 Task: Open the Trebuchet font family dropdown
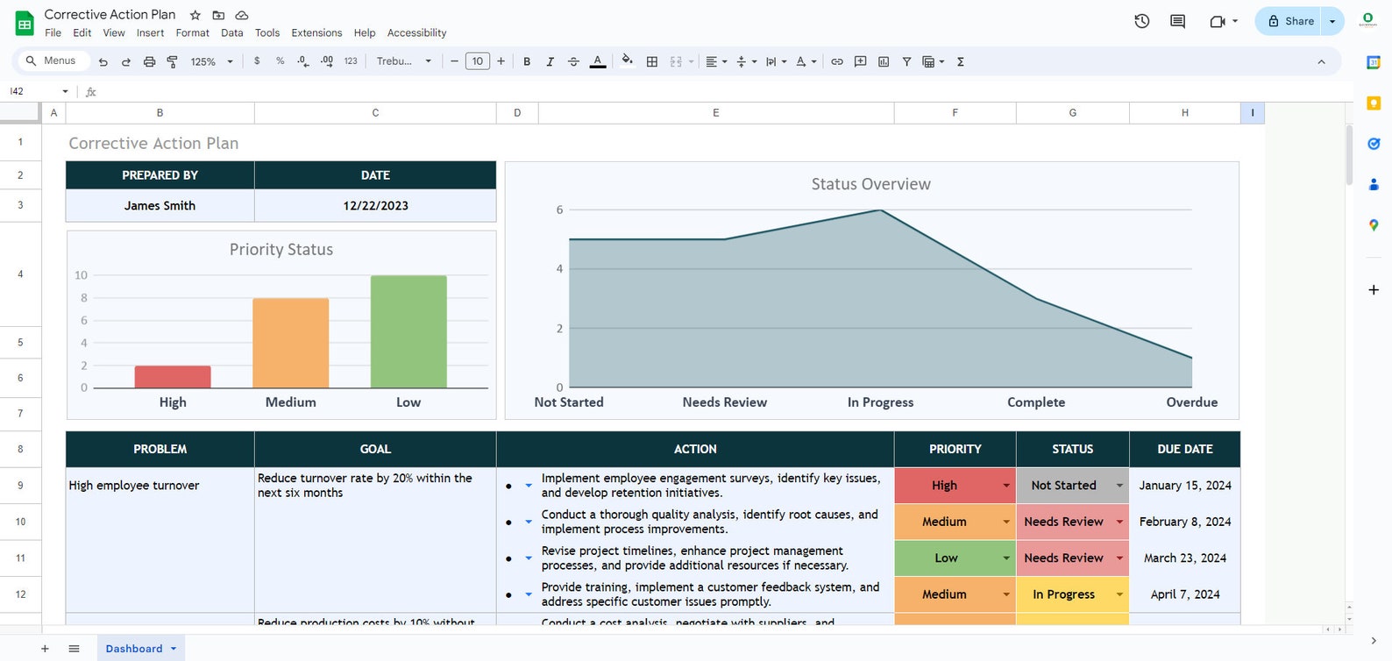pyautogui.click(x=404, y=61)
